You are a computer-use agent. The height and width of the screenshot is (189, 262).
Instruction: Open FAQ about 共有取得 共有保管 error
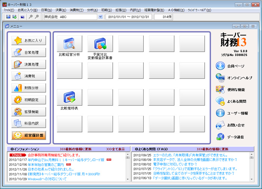coord(190,155)
